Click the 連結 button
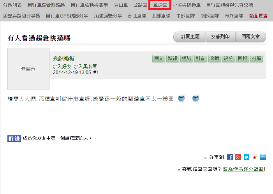The width and height of the screenshot is (273, 194). [187, 58]
